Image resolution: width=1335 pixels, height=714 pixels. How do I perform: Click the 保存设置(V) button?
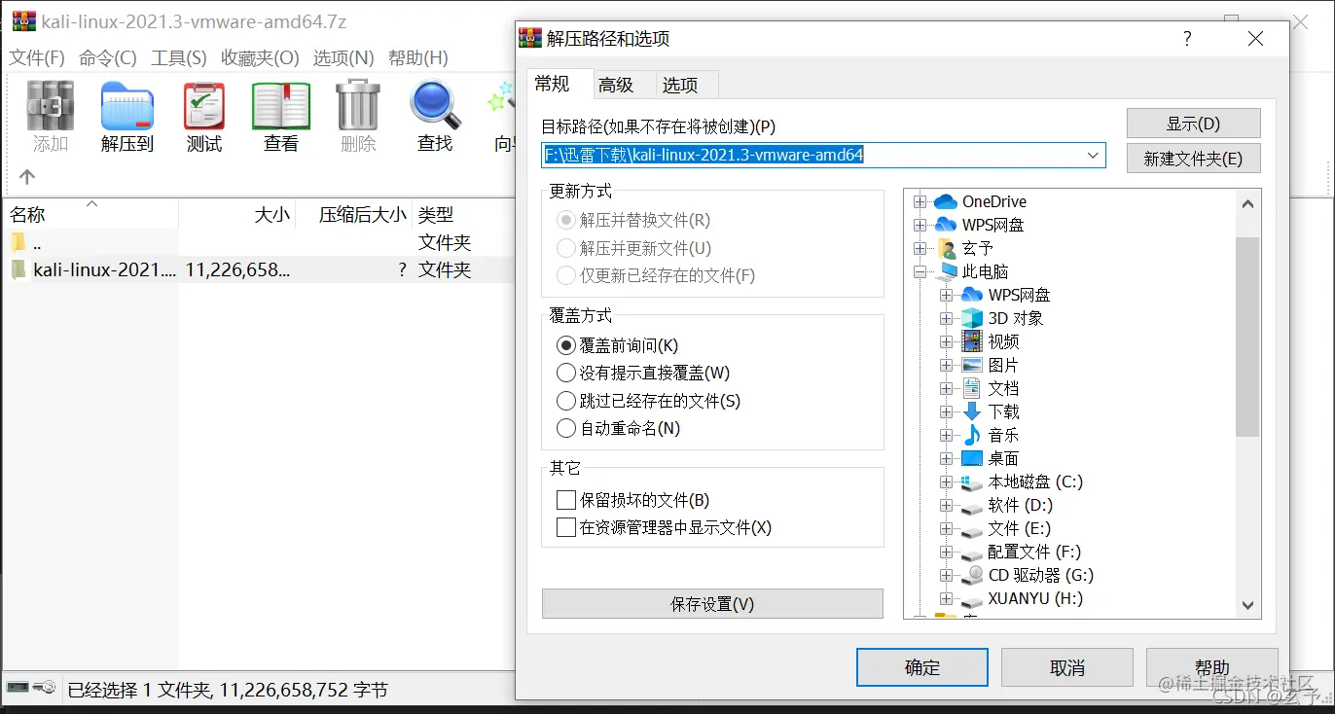[712, 604]
